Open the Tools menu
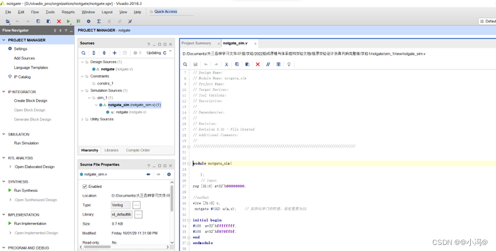The height and width of the screenshot is (251, 496). click(x=50, y=12)
